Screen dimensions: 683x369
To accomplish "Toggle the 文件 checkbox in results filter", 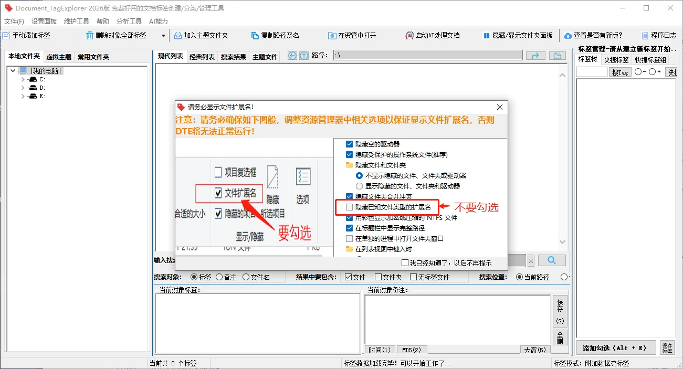I will point(348,277).
